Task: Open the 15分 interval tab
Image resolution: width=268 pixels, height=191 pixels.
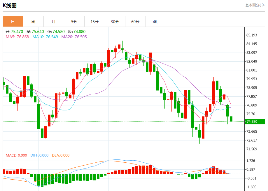Action: pyautogui.click(x=94, y=22)
